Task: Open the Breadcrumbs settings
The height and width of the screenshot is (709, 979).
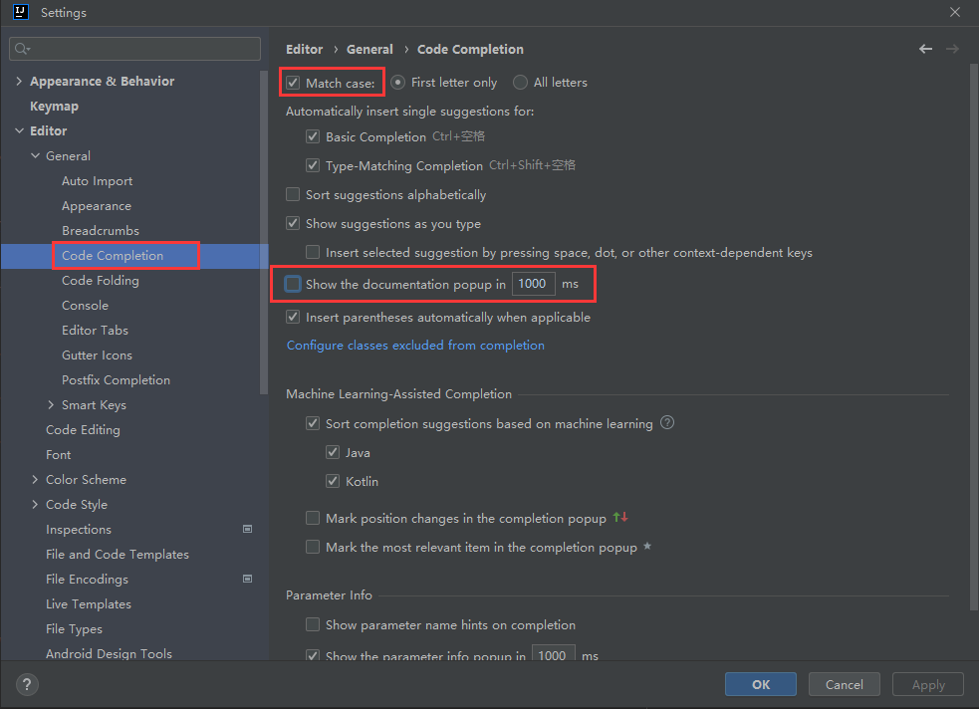Action: point(101,231)
